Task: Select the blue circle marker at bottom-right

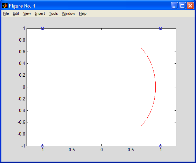Action: (x=160, y=146)
